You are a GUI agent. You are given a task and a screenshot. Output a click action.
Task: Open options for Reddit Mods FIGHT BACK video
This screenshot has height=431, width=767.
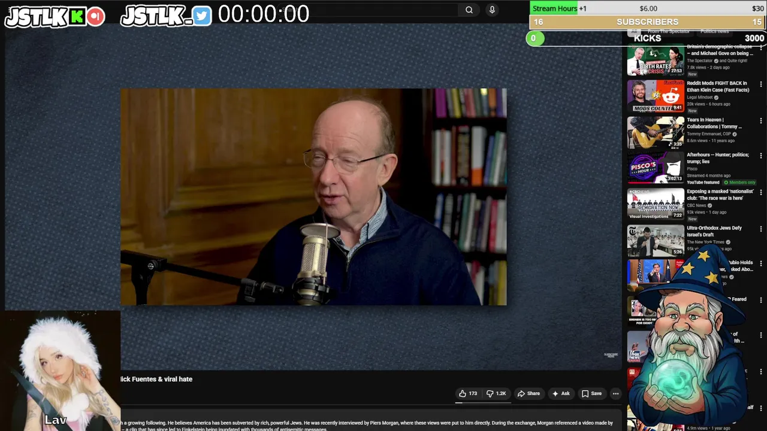coord(761,84)
